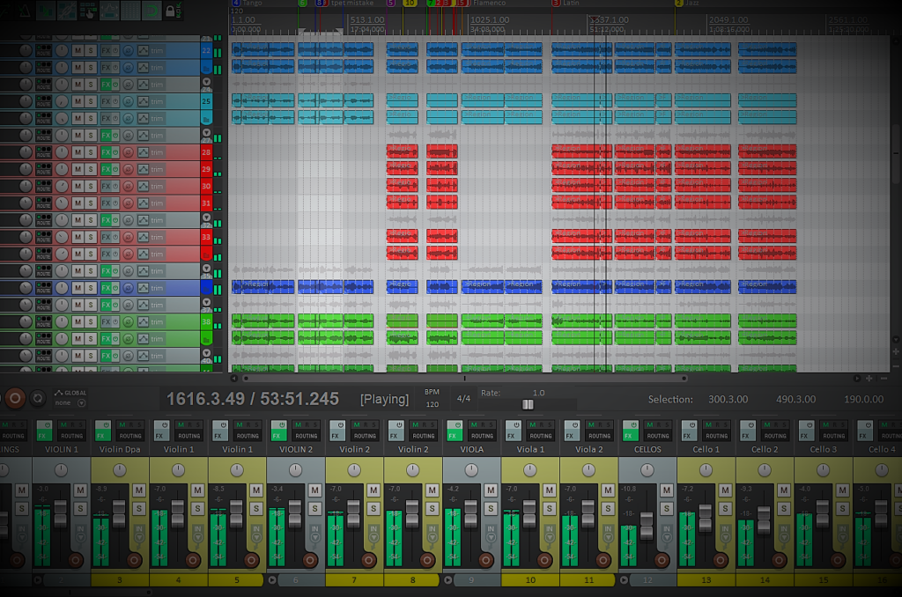Arm record on the Cello 1 mixer strip

coord(719,559)
